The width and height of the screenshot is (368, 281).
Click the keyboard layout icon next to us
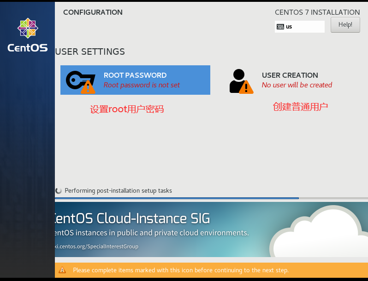tap(280, 27)
